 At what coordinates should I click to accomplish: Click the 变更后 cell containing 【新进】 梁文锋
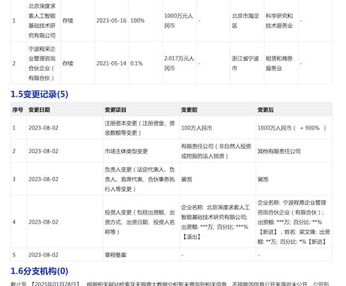(x=293, y=222)
